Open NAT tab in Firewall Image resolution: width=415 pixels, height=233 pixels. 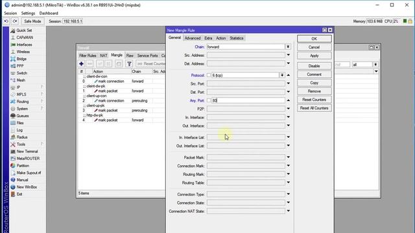click(104, 56)
